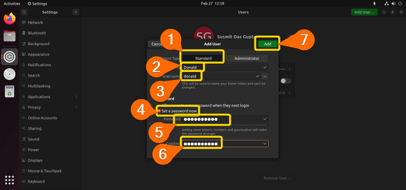Expand the Privacy submenu chevron

[76, 107]
